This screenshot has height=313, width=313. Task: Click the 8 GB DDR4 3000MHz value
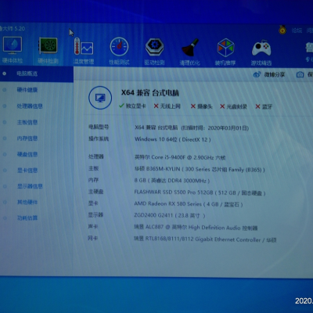pyautogui.click(x=172, y=181)
